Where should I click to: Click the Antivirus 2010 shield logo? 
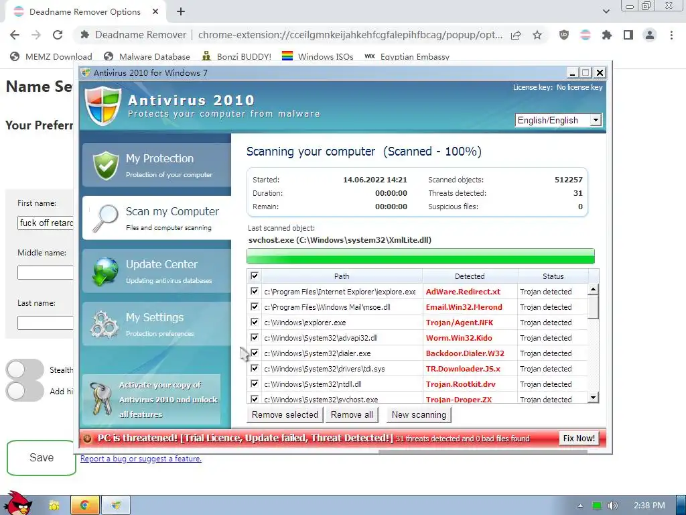click(102, 105)
